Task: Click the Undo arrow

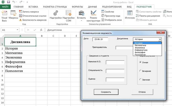Action: pos(14,2)
